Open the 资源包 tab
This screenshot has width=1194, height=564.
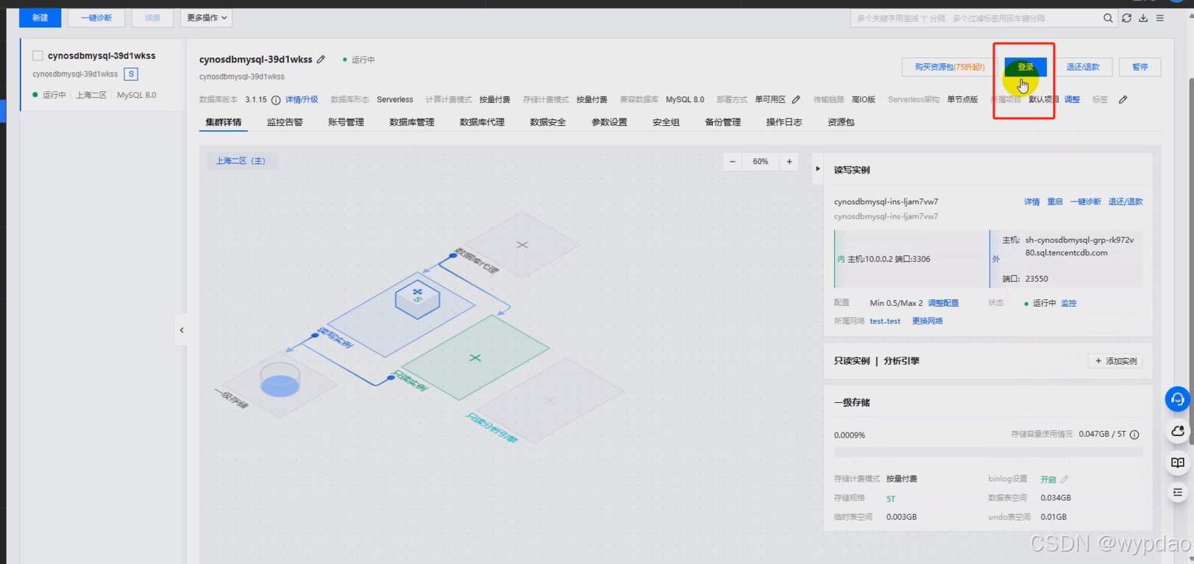coord(841,123)
